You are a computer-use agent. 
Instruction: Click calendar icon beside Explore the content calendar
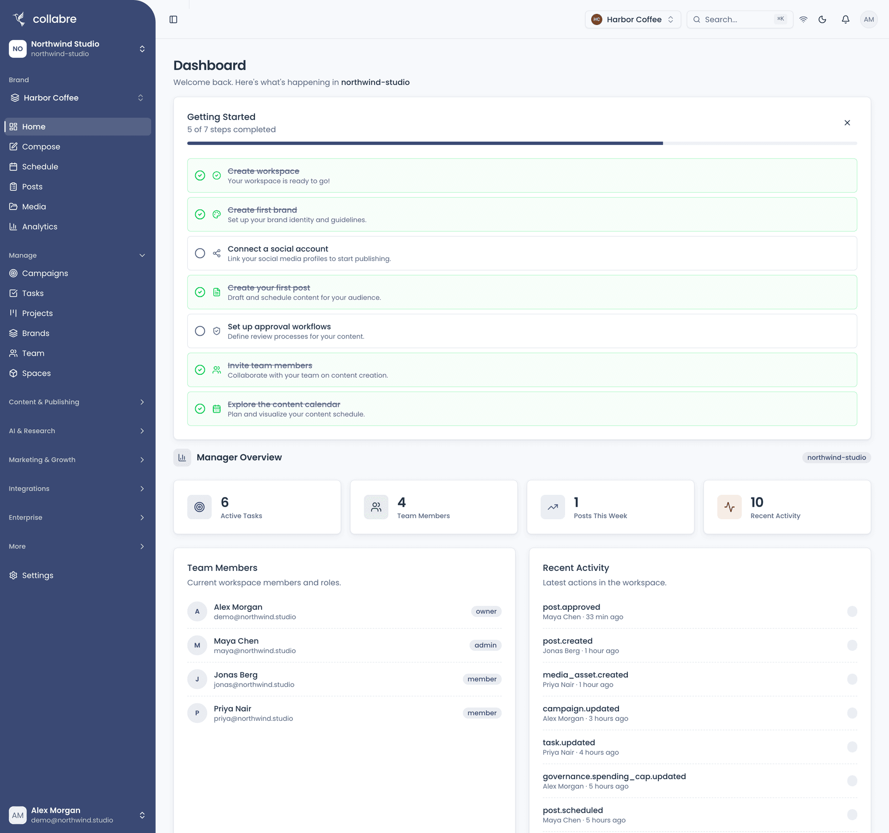217,409
